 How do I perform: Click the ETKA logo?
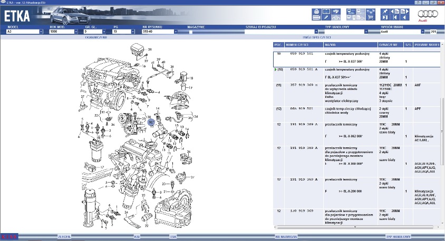tap(17, 16)
